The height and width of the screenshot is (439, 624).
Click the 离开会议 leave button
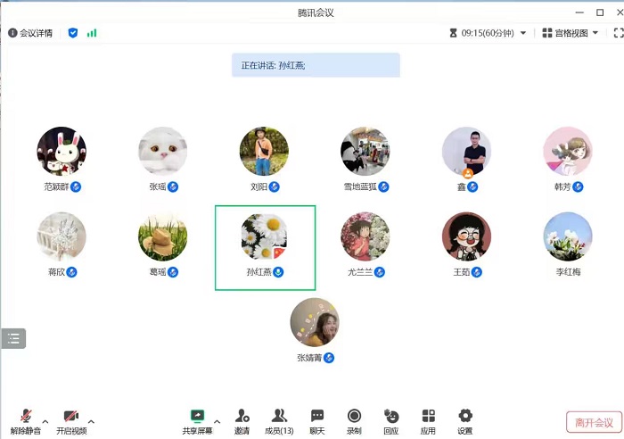(594, 422)
